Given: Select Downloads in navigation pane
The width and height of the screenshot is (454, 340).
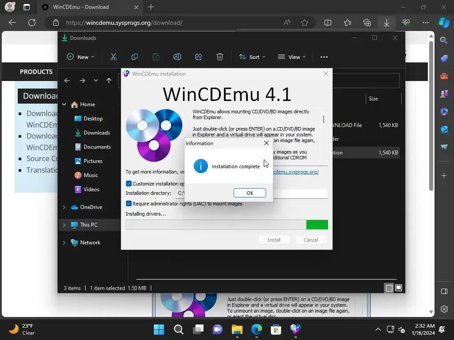Looking at the screenshot, I should 92,133.
